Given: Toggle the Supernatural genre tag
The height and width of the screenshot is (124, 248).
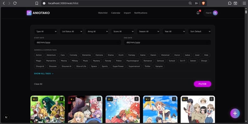Looking at the screenshot, I should pyautogui.click(x=134, y=66).
